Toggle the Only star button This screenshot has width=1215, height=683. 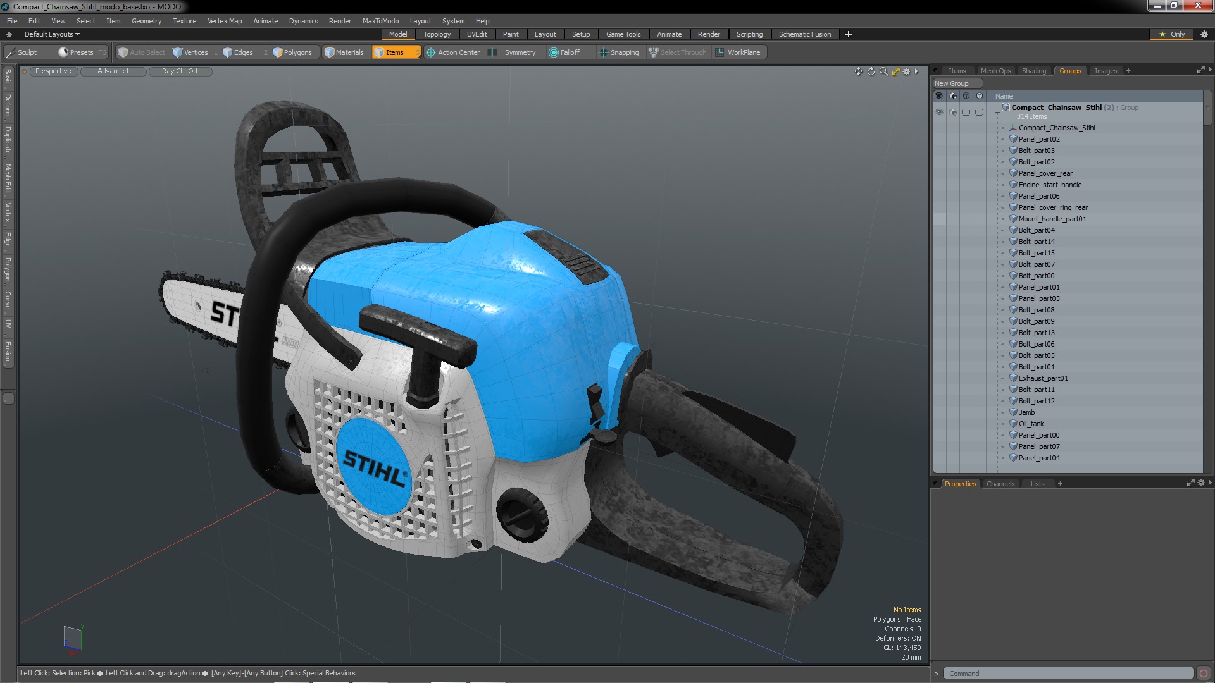[x=1171, y=34]
